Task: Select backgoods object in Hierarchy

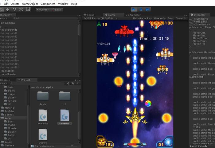Action: click(x=8, y=71)
